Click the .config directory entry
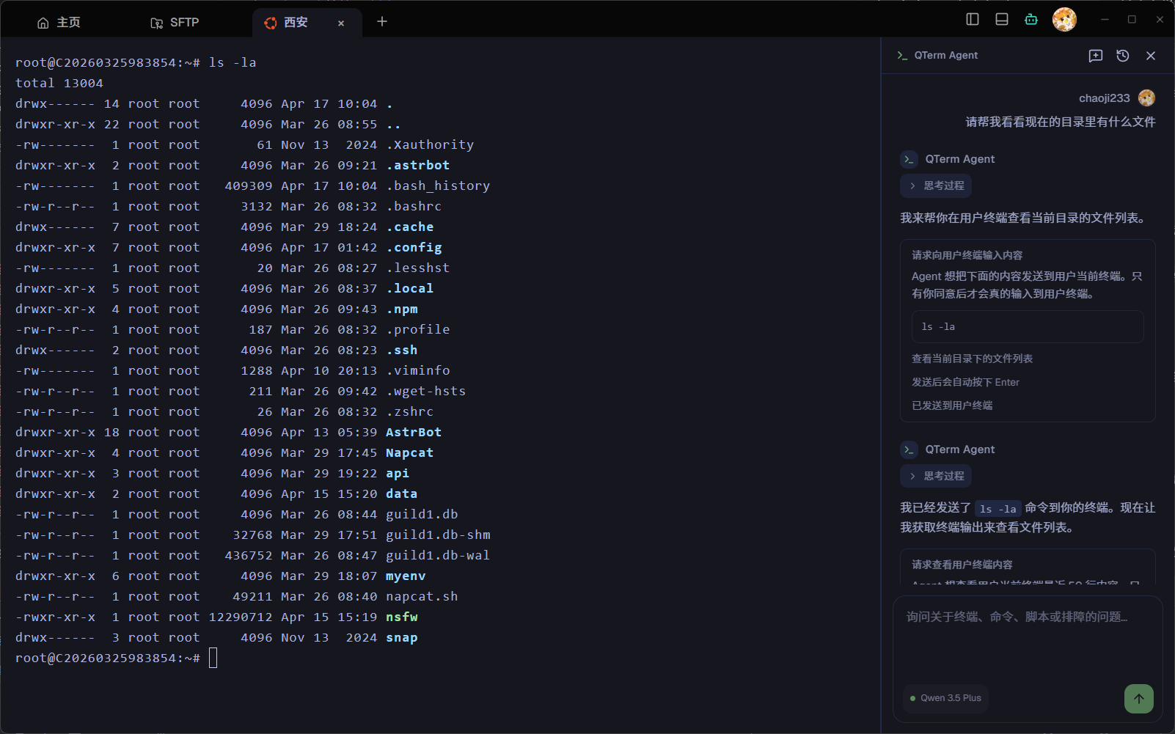This screenshot has height=734, width=1175. pos(414,248)
